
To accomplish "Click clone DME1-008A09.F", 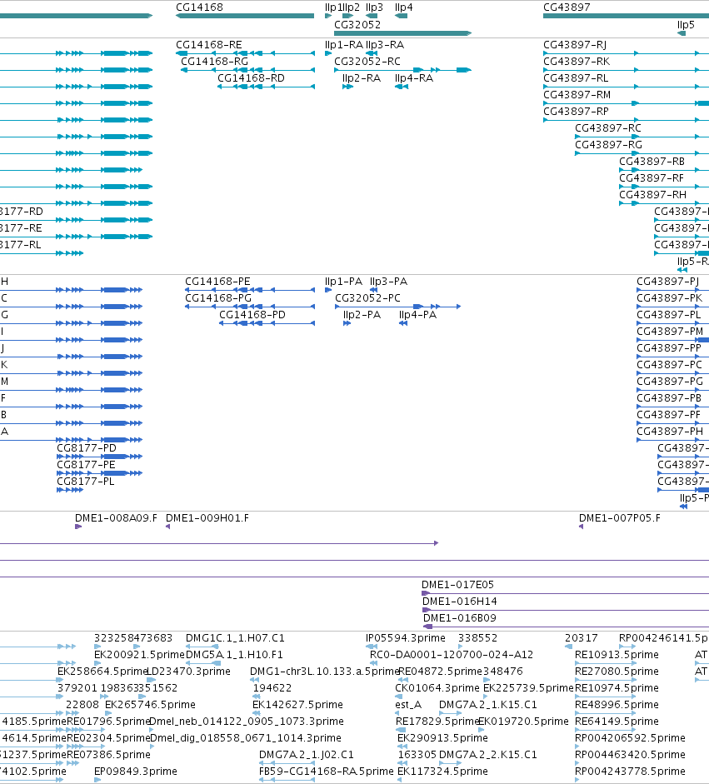I will point(78,527).
